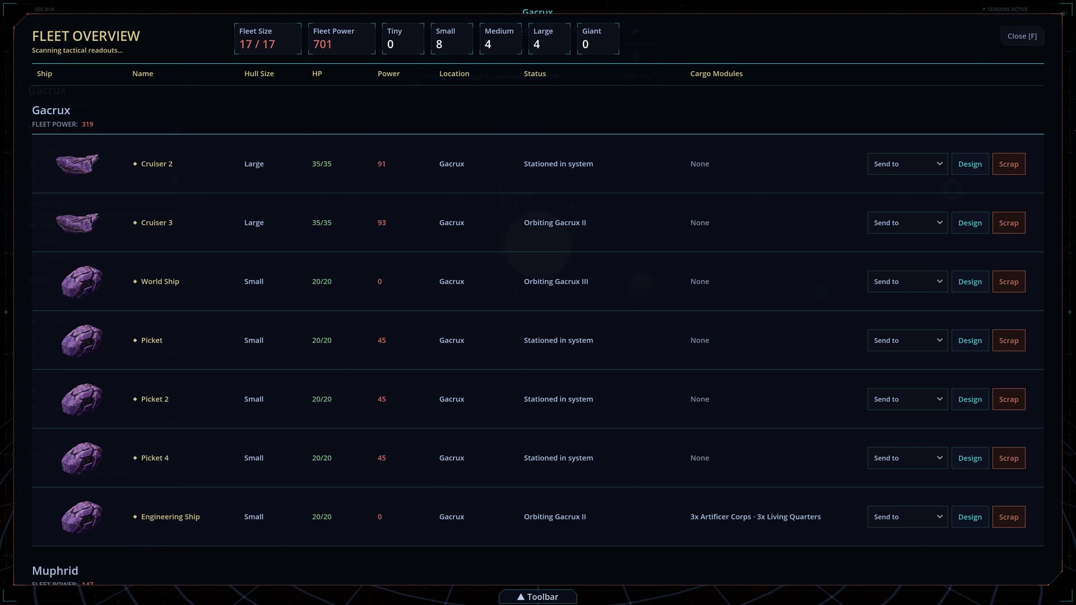Expand Send to dropdown for World Ship

click(x=907, y=282)
